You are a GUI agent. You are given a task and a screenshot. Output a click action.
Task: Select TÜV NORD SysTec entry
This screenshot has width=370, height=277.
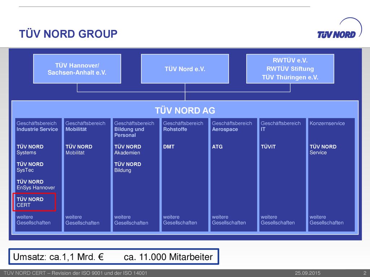(30, 167)
